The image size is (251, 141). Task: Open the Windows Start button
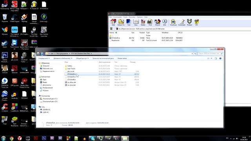click(x=4, y=138)
